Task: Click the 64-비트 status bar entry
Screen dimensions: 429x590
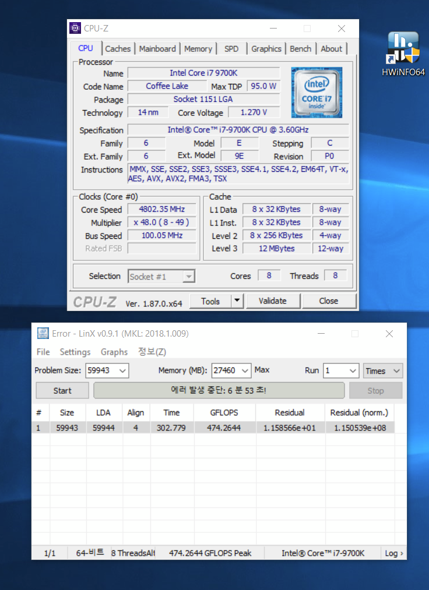Action: (x=90, y=553)
